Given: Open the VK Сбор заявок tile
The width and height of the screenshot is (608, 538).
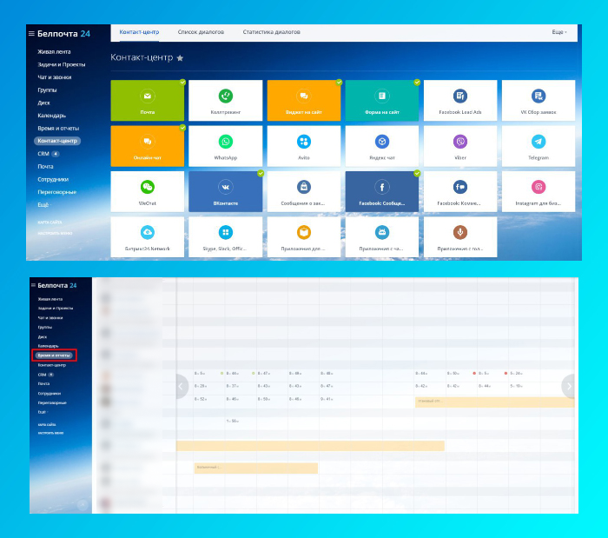Looking at the screenshot, I should pos(539,101).
